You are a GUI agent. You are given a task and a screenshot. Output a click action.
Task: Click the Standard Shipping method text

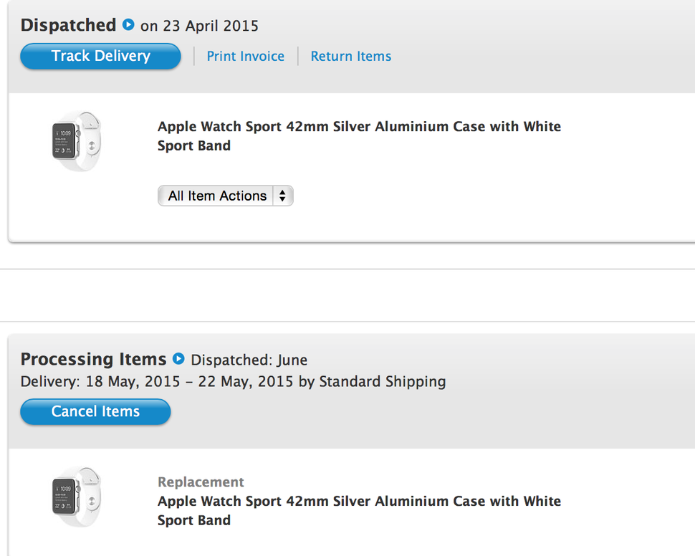click(x=382, y=382)
